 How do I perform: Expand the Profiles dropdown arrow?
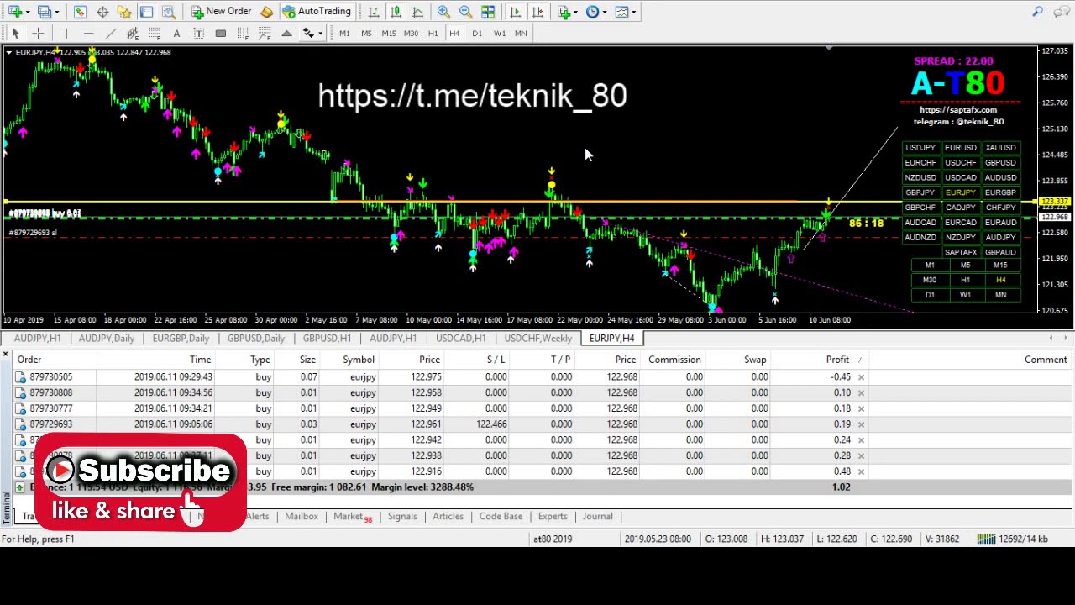tap(57, 12)
